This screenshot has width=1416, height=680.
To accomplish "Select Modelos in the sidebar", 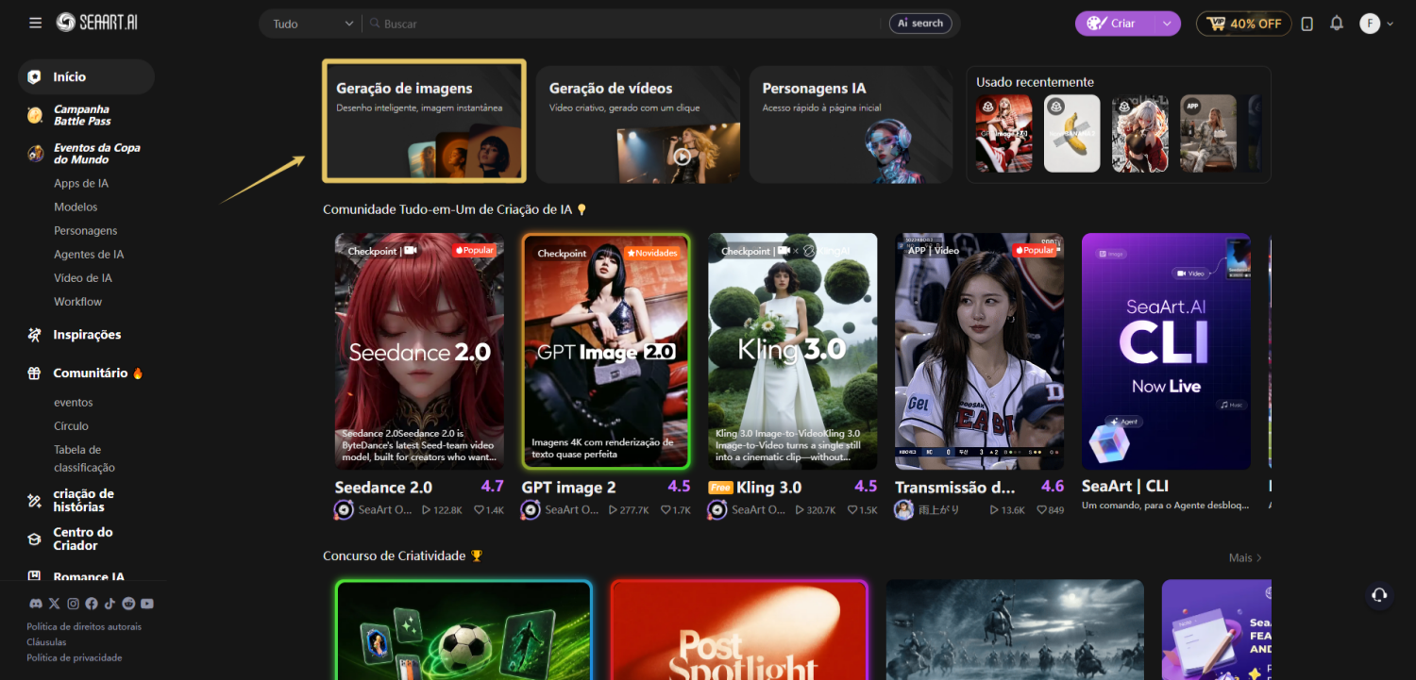I will tap(76, 207).
